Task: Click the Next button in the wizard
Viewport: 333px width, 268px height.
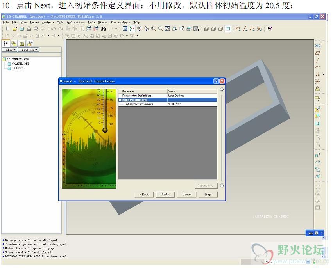Action: click(165, 194)
